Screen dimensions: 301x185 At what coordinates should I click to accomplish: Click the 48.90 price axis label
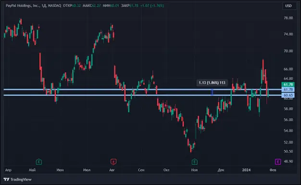tap(288, 161)
